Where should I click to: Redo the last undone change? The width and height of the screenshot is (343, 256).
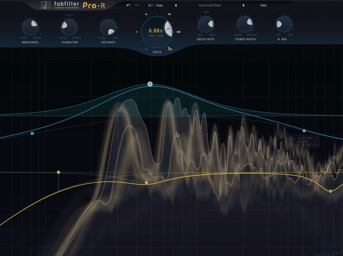tap(136, 5)
